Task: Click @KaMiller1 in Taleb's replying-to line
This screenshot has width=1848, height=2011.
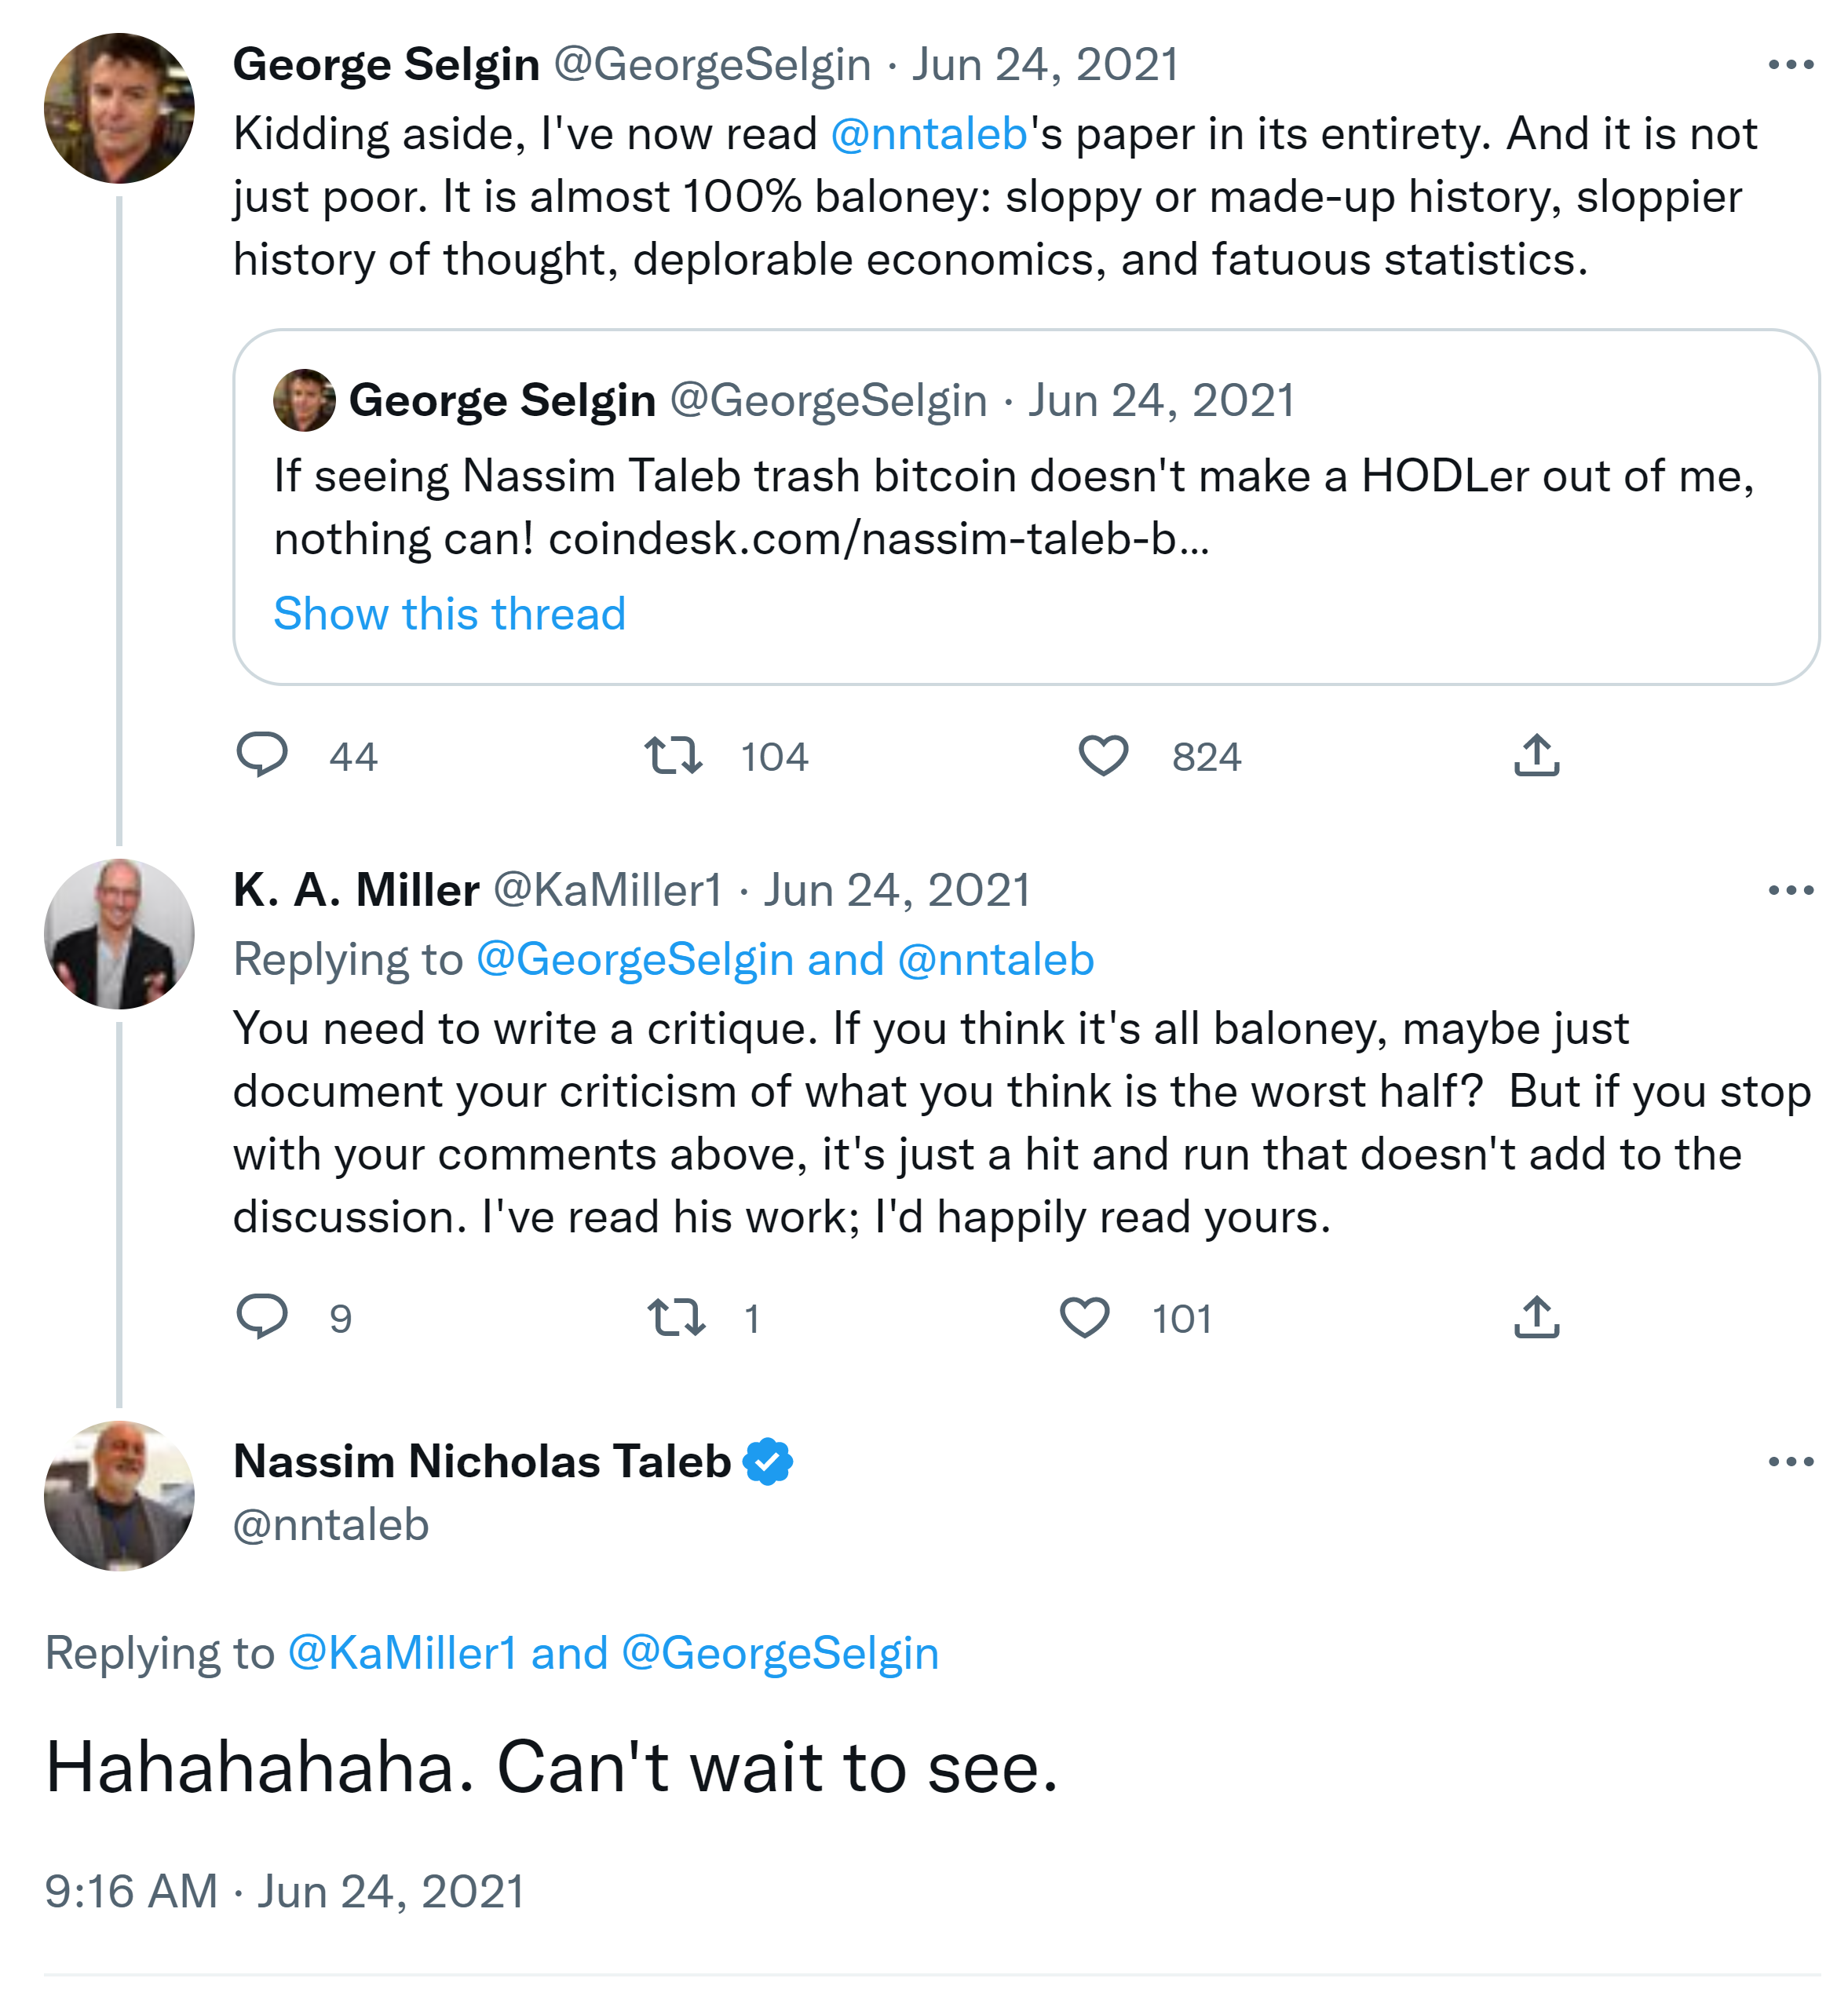Action: point(402,1653)
